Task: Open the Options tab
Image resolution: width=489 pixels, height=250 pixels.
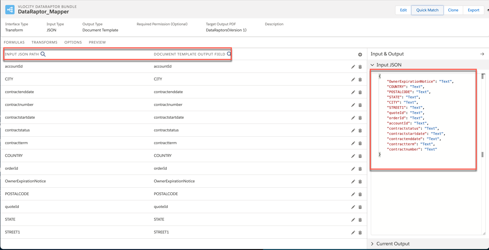Action: [73, 42]
